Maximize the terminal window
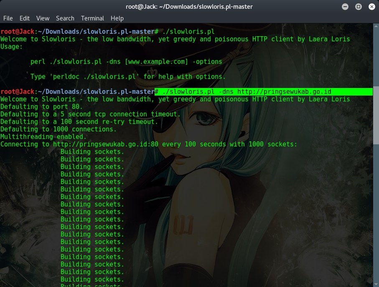379x287 pixels. pos(359,7)
